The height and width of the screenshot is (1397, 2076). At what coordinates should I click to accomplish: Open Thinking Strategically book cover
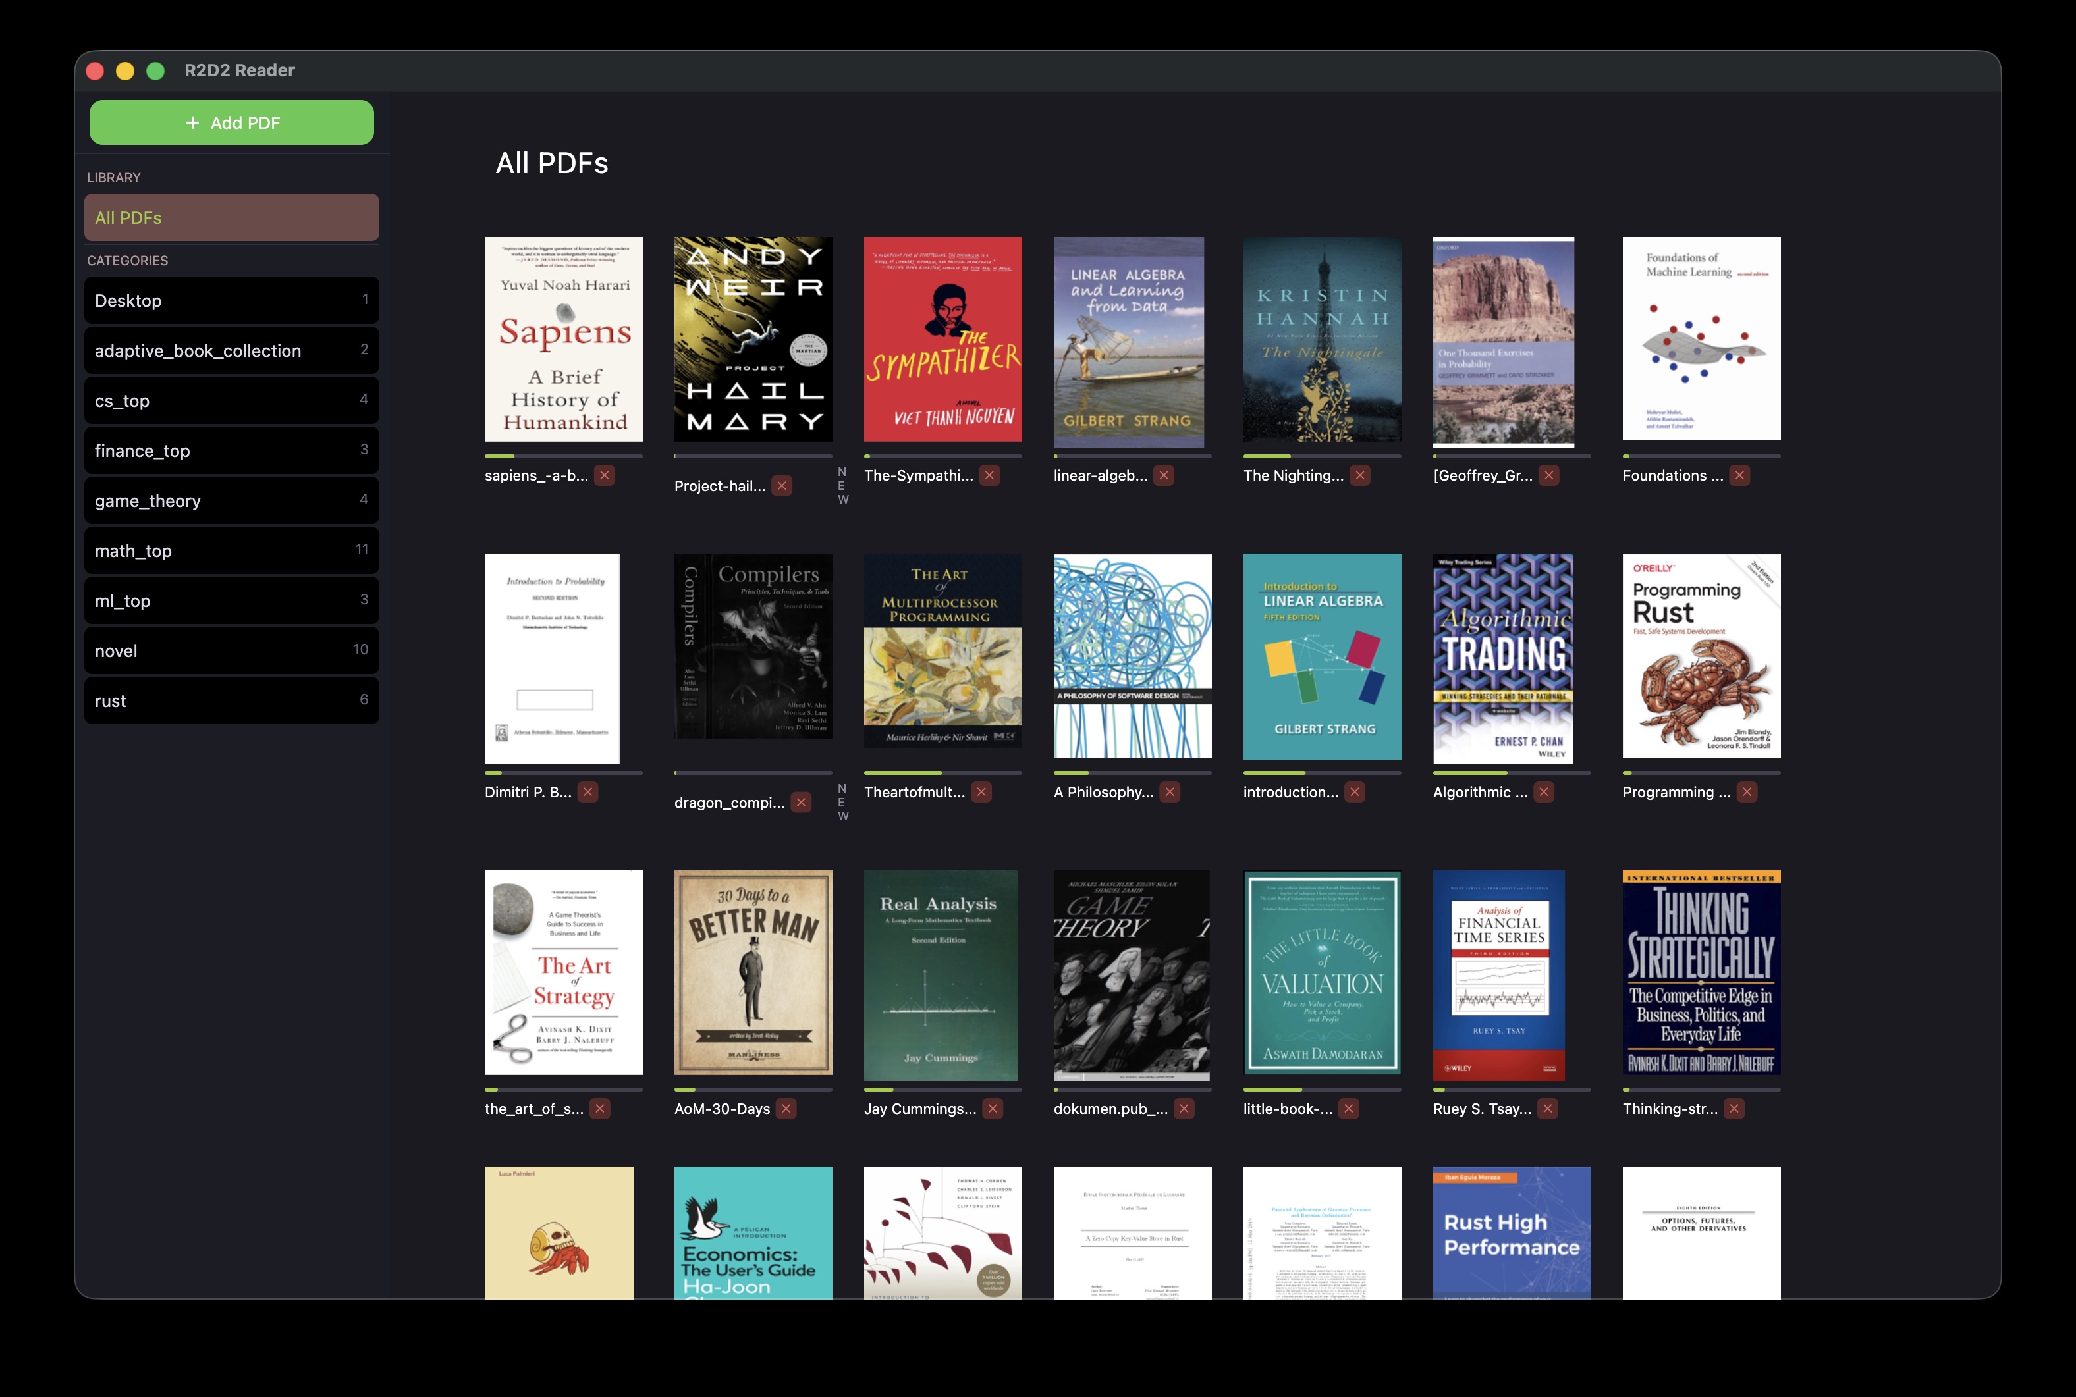[x=1702, y=973]
